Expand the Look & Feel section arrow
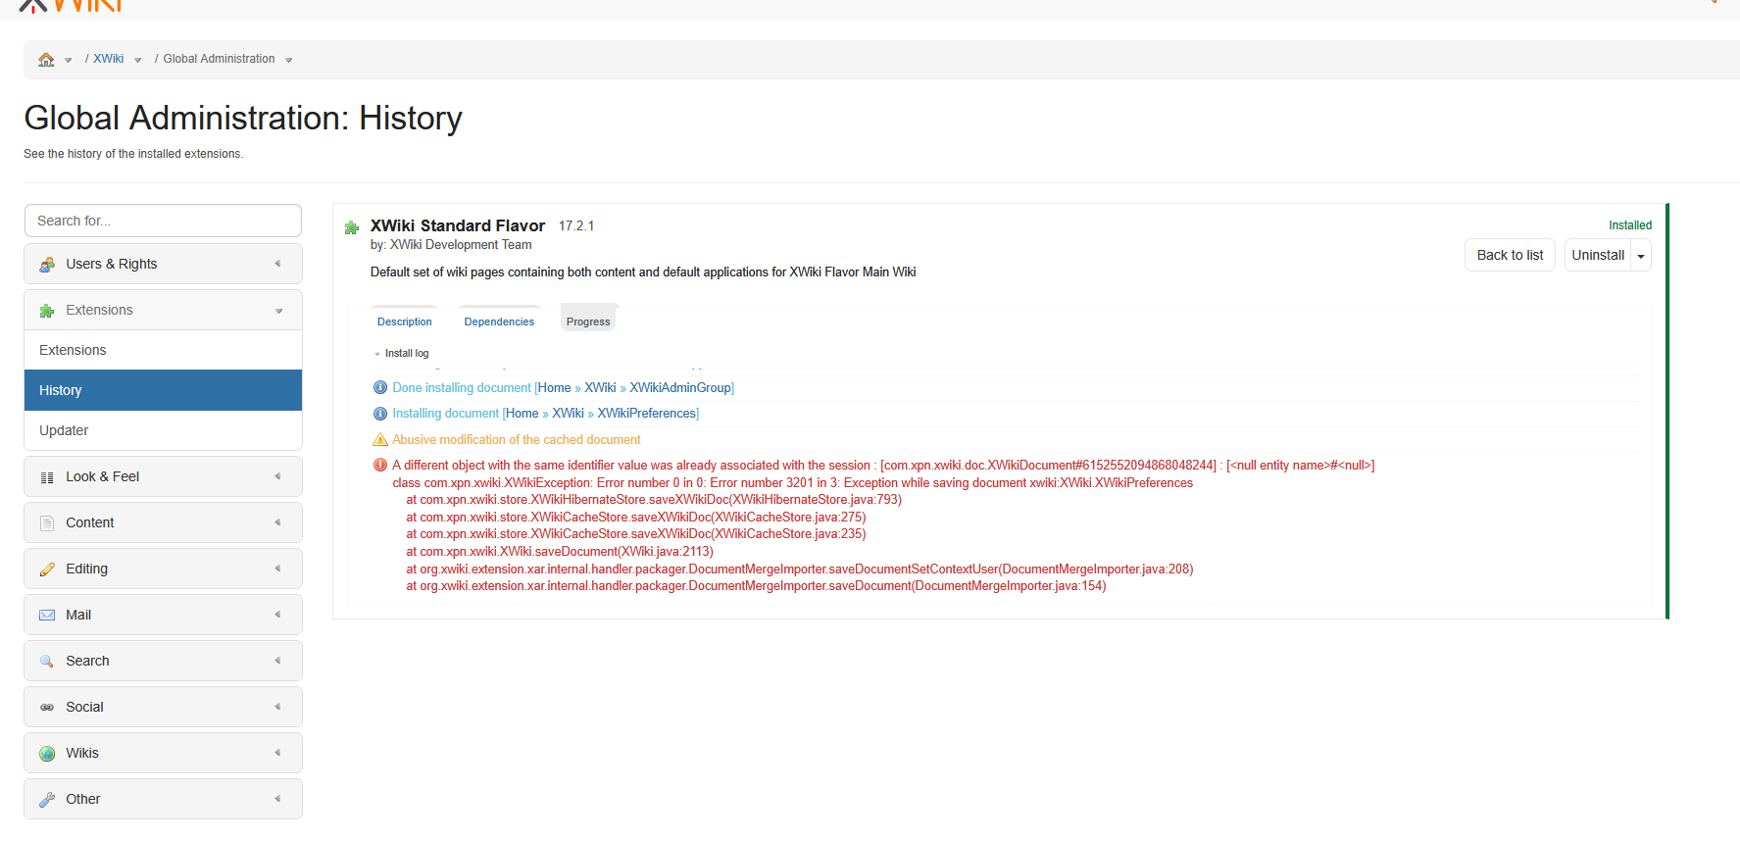 click(278, 476)
